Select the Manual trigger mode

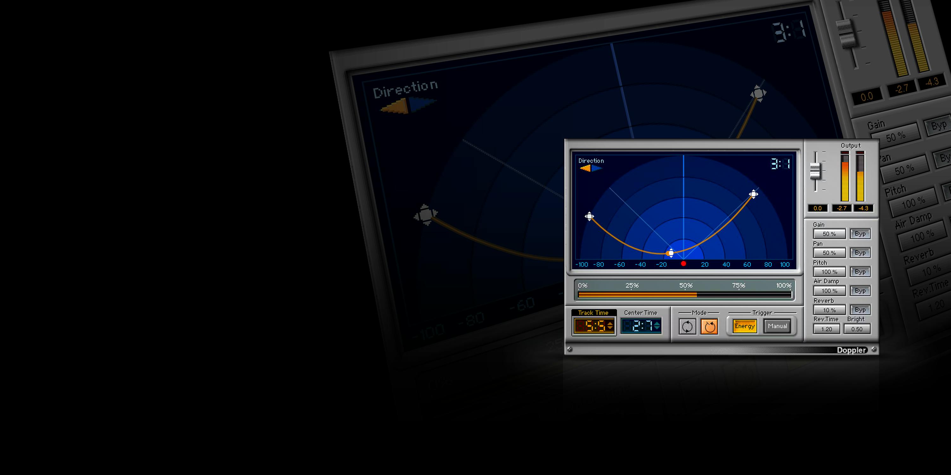tap(777, 326)
